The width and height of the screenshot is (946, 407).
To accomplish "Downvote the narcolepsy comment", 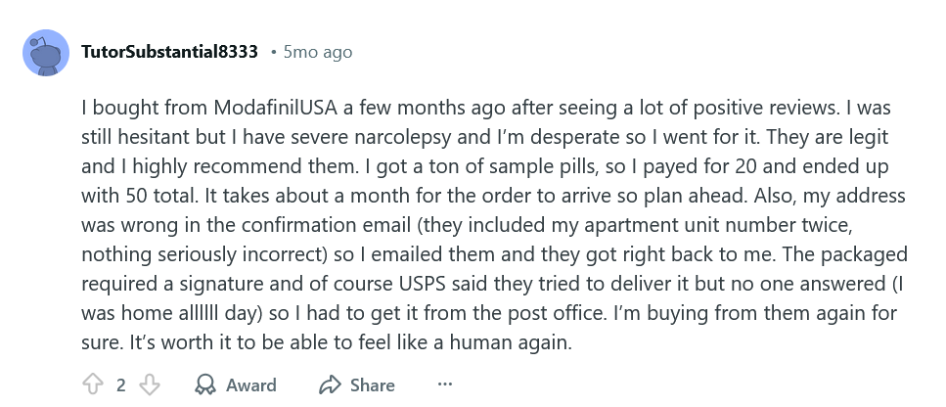I will [149, 384].
